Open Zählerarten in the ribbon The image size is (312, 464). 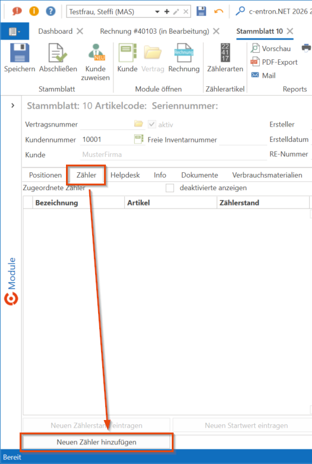coord(225,58)
